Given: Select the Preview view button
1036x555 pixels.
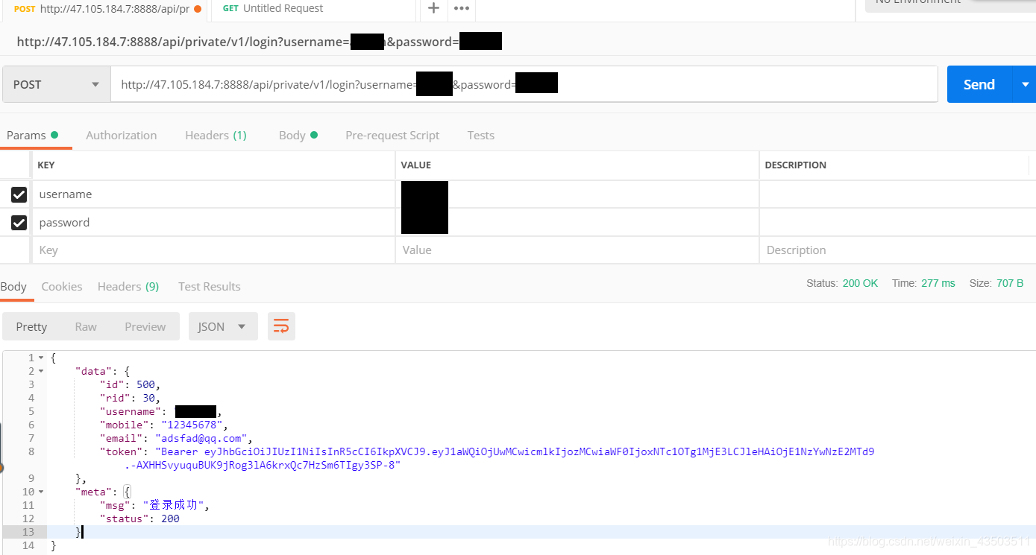Looking at the screenshot, I should click(x=145, y=326).
